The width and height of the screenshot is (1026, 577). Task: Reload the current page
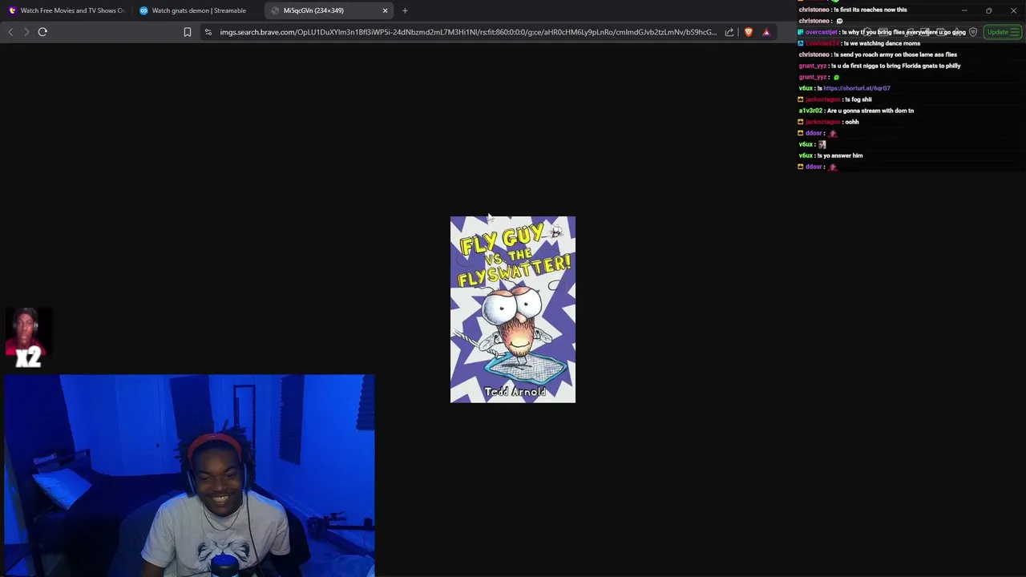(x=42, y=32)
